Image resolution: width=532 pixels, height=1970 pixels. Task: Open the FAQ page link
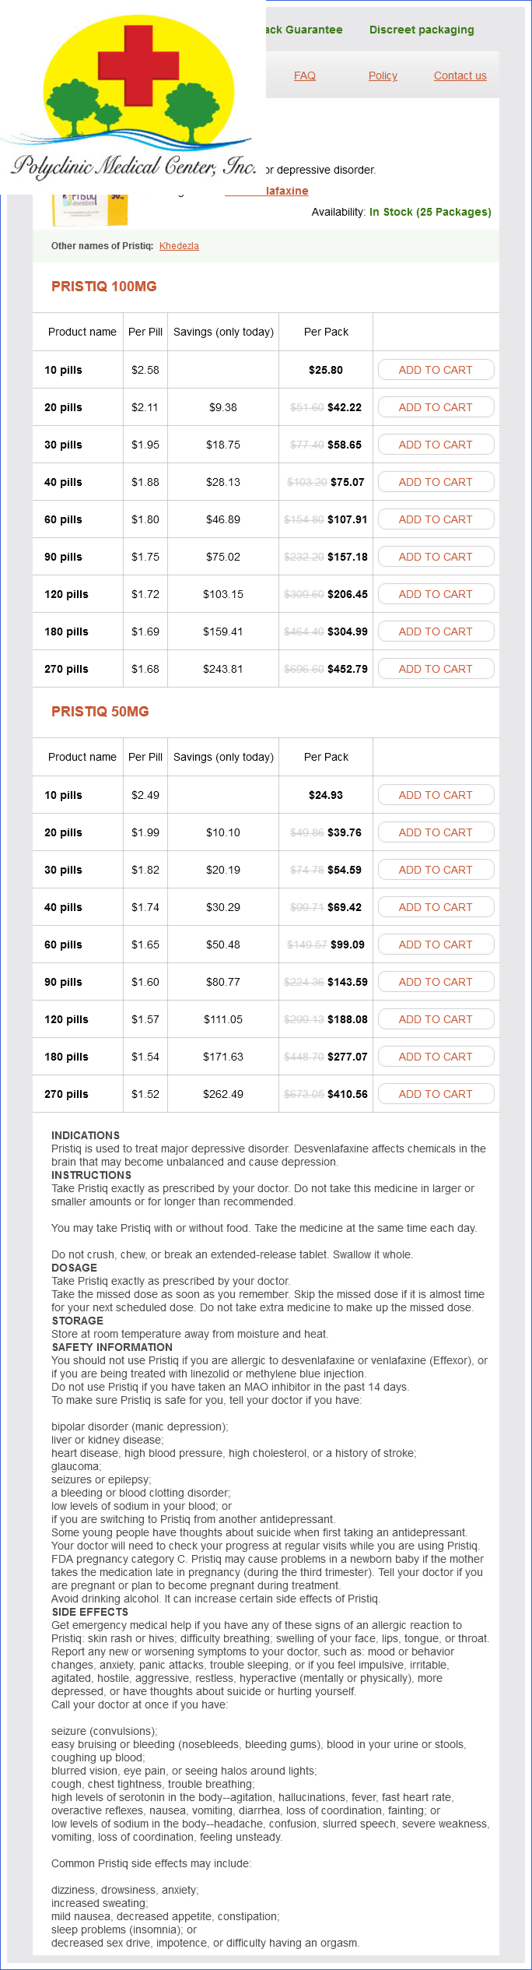pyautogui.click(x=305, y=76)
